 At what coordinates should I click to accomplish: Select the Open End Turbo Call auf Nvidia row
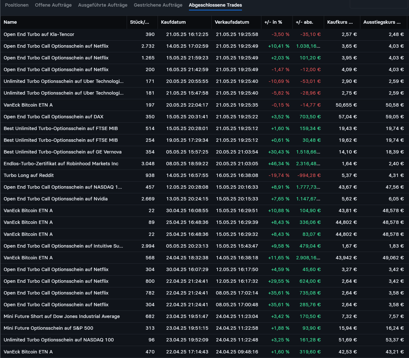(x=205, y=199)
